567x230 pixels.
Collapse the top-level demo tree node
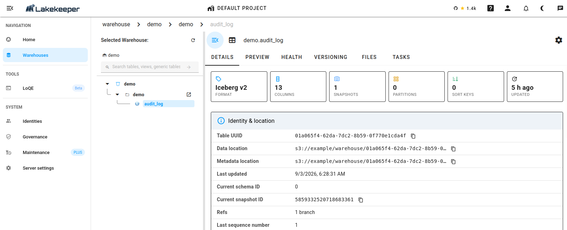107,84
